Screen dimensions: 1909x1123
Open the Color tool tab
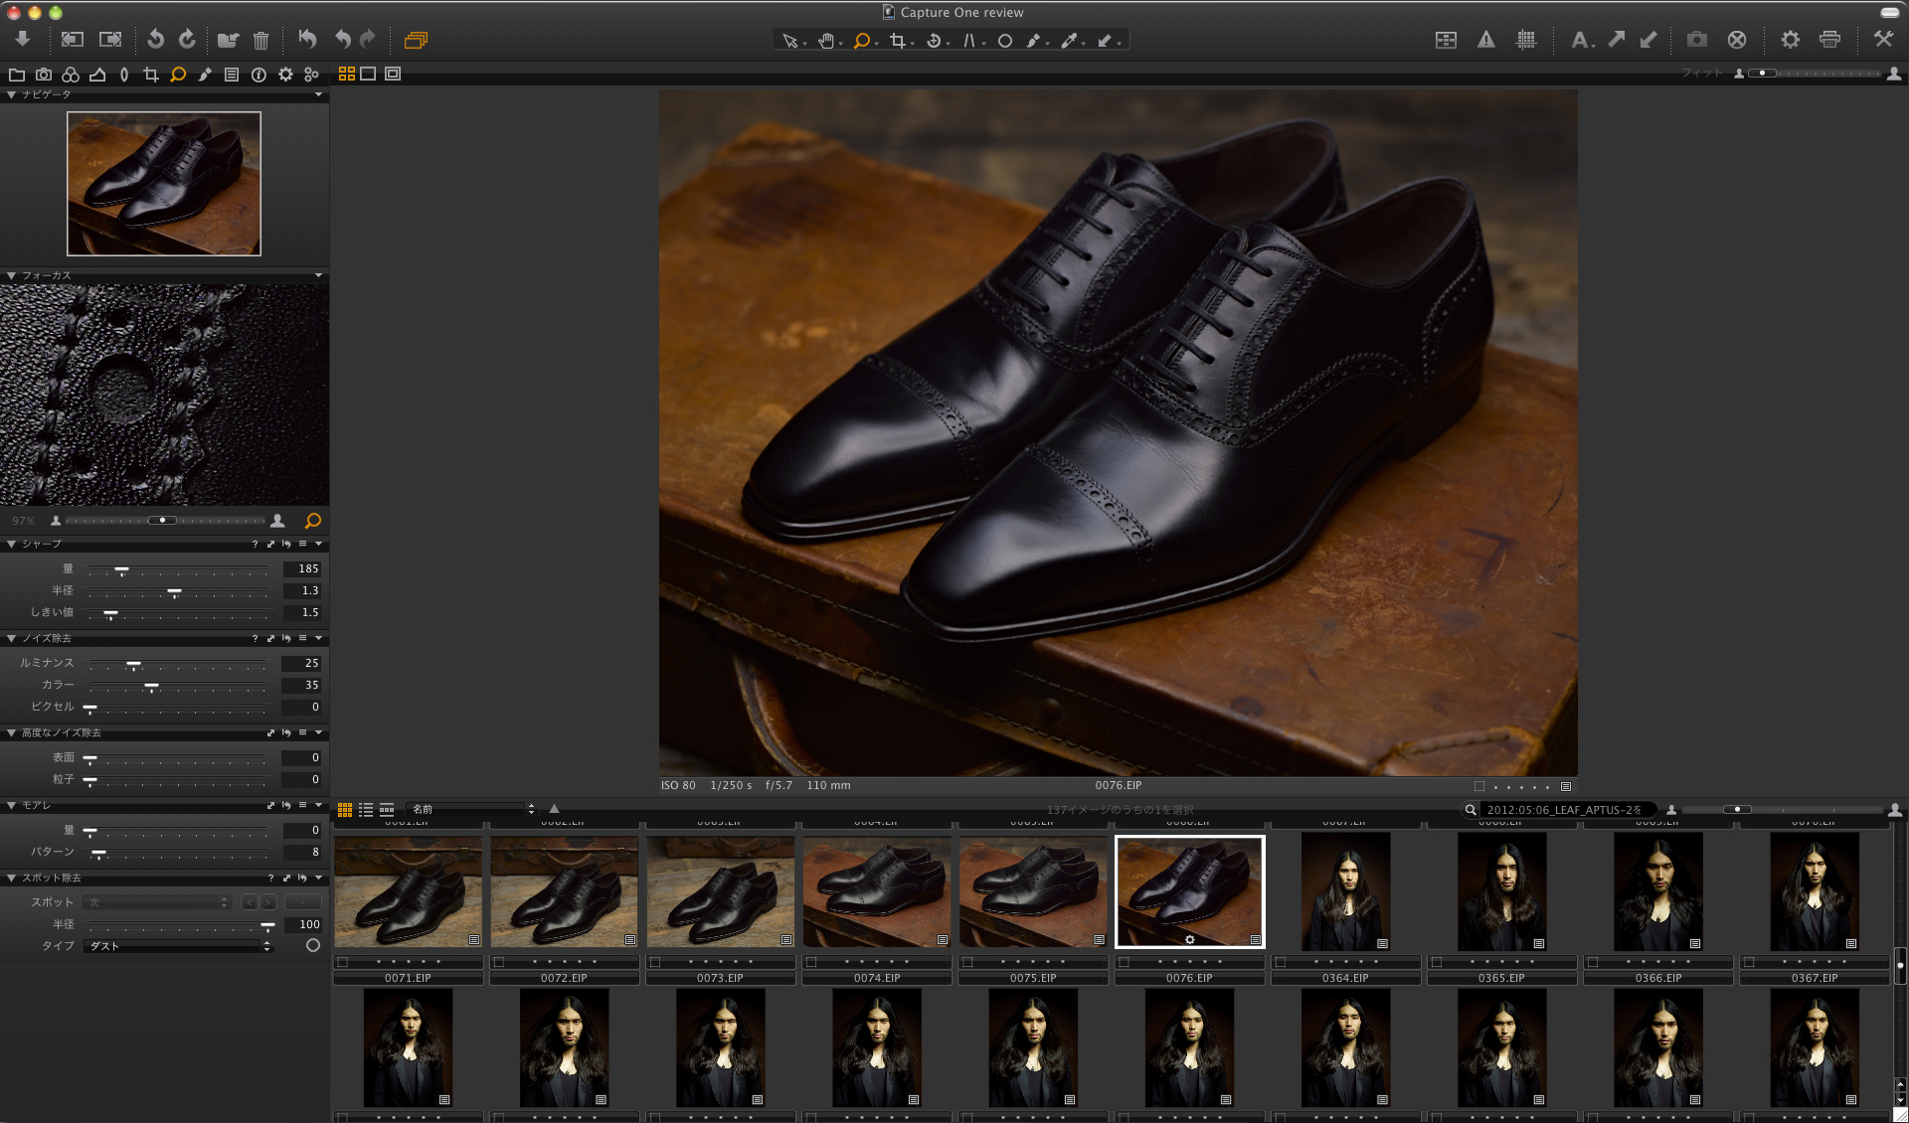point(71,75)
